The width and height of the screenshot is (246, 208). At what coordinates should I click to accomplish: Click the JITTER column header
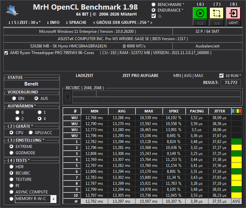click(220, 111)
